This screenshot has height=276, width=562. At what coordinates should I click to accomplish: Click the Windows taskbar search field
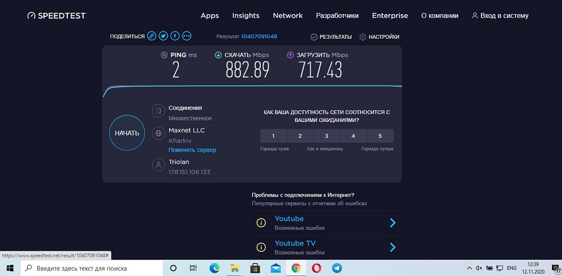[x=92, y=268]
